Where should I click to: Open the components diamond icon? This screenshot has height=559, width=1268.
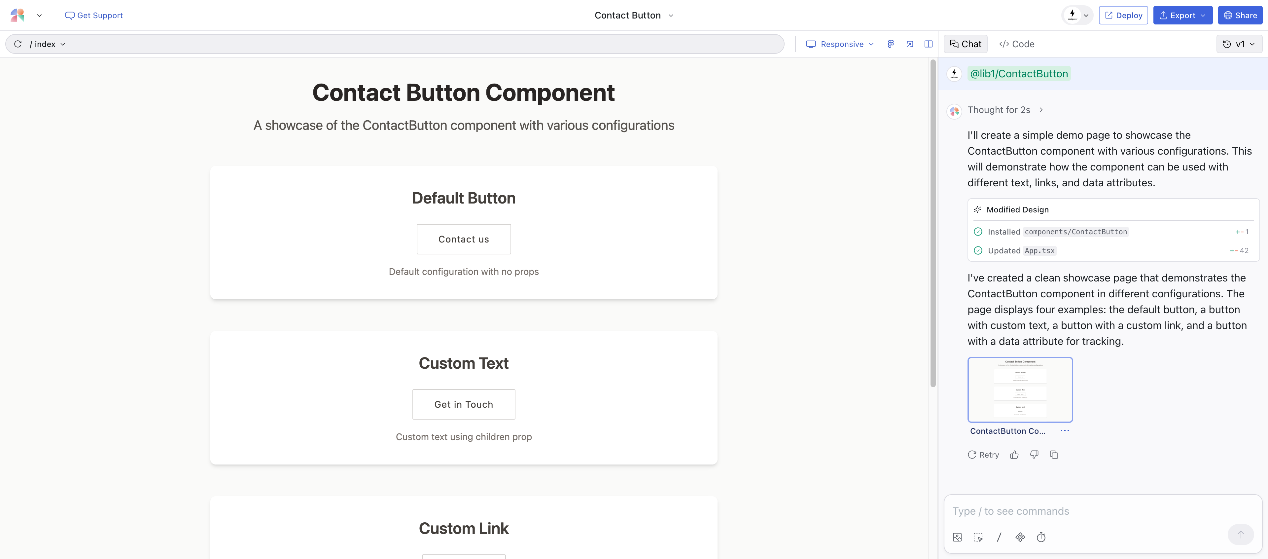(1020, 537)
